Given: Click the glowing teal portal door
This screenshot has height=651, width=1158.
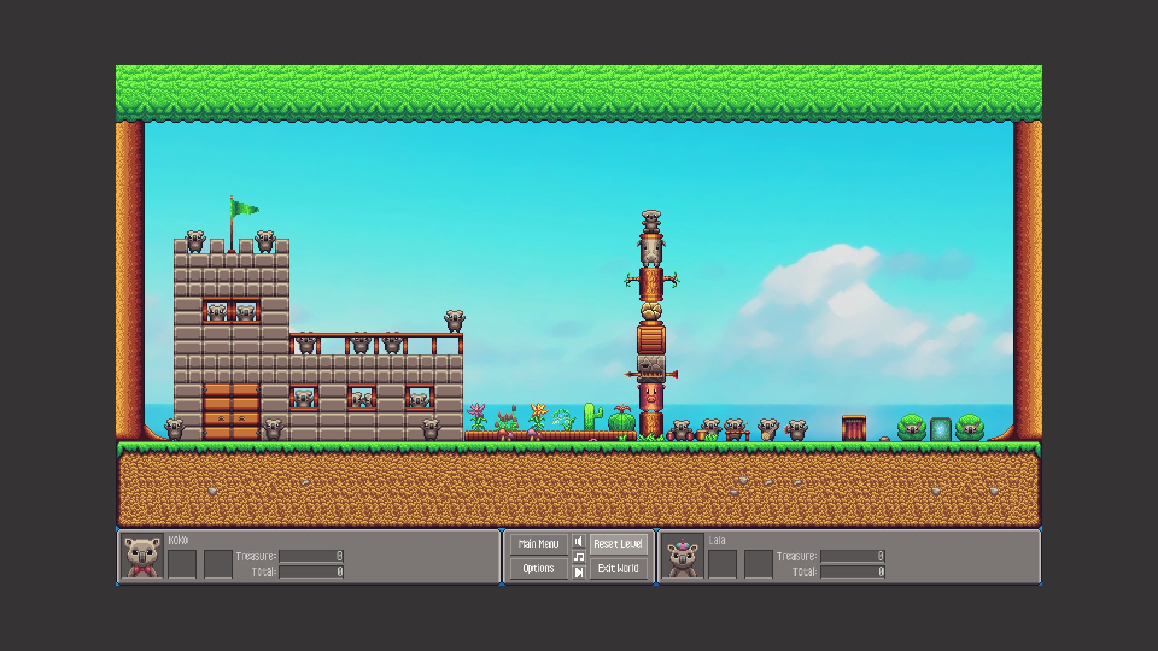Looking at the screenshot, I should click(940, 429).
